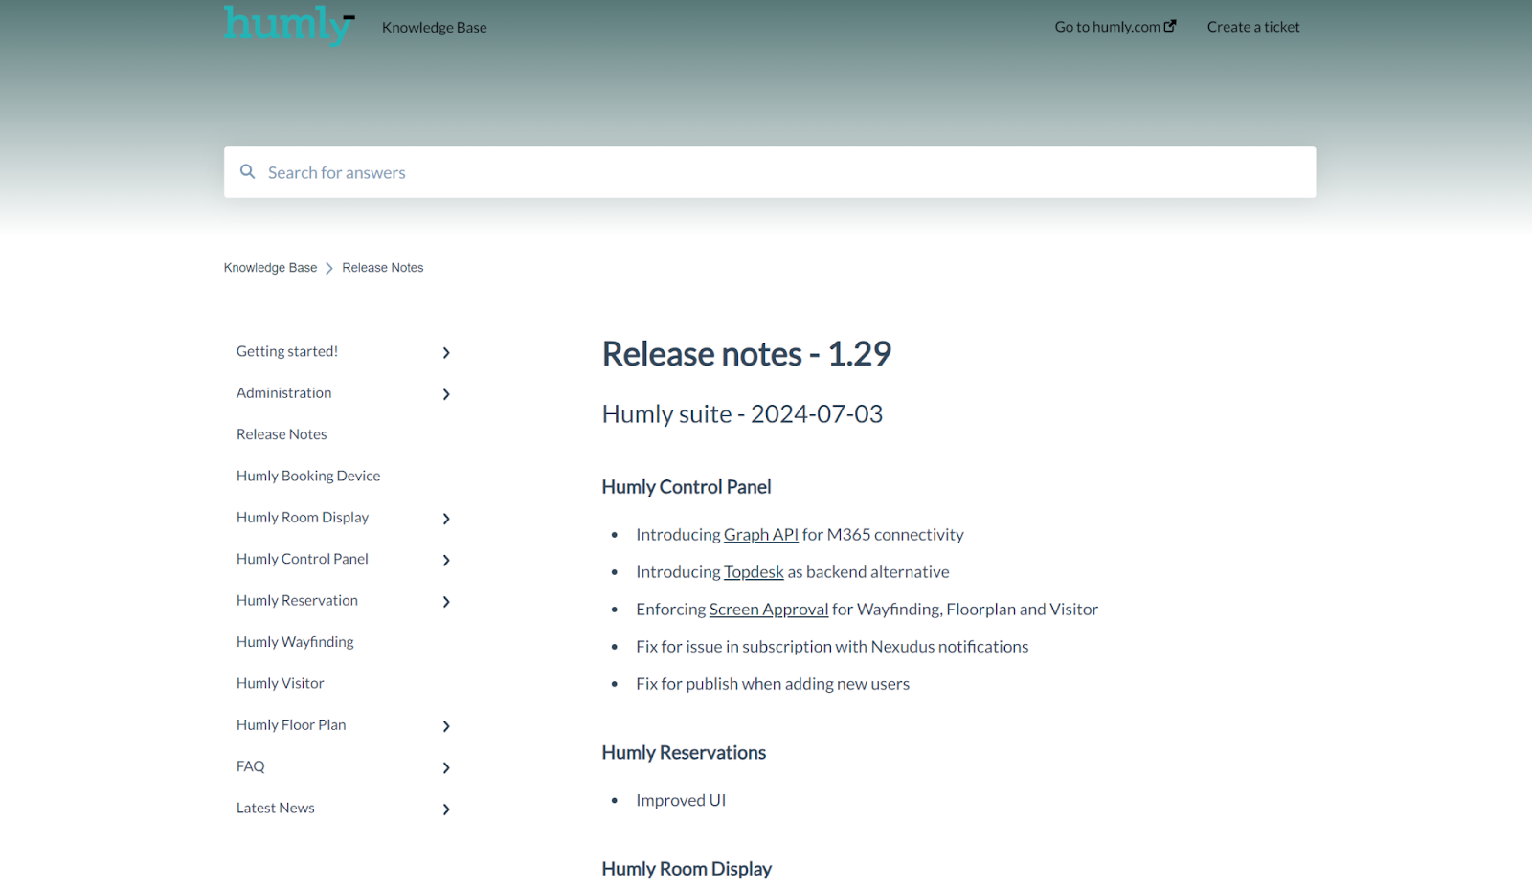The width and height of the screenshot is (1532, 887).
Task: Click the Humly Reservations section heading
Action: [x=684, y=753]
